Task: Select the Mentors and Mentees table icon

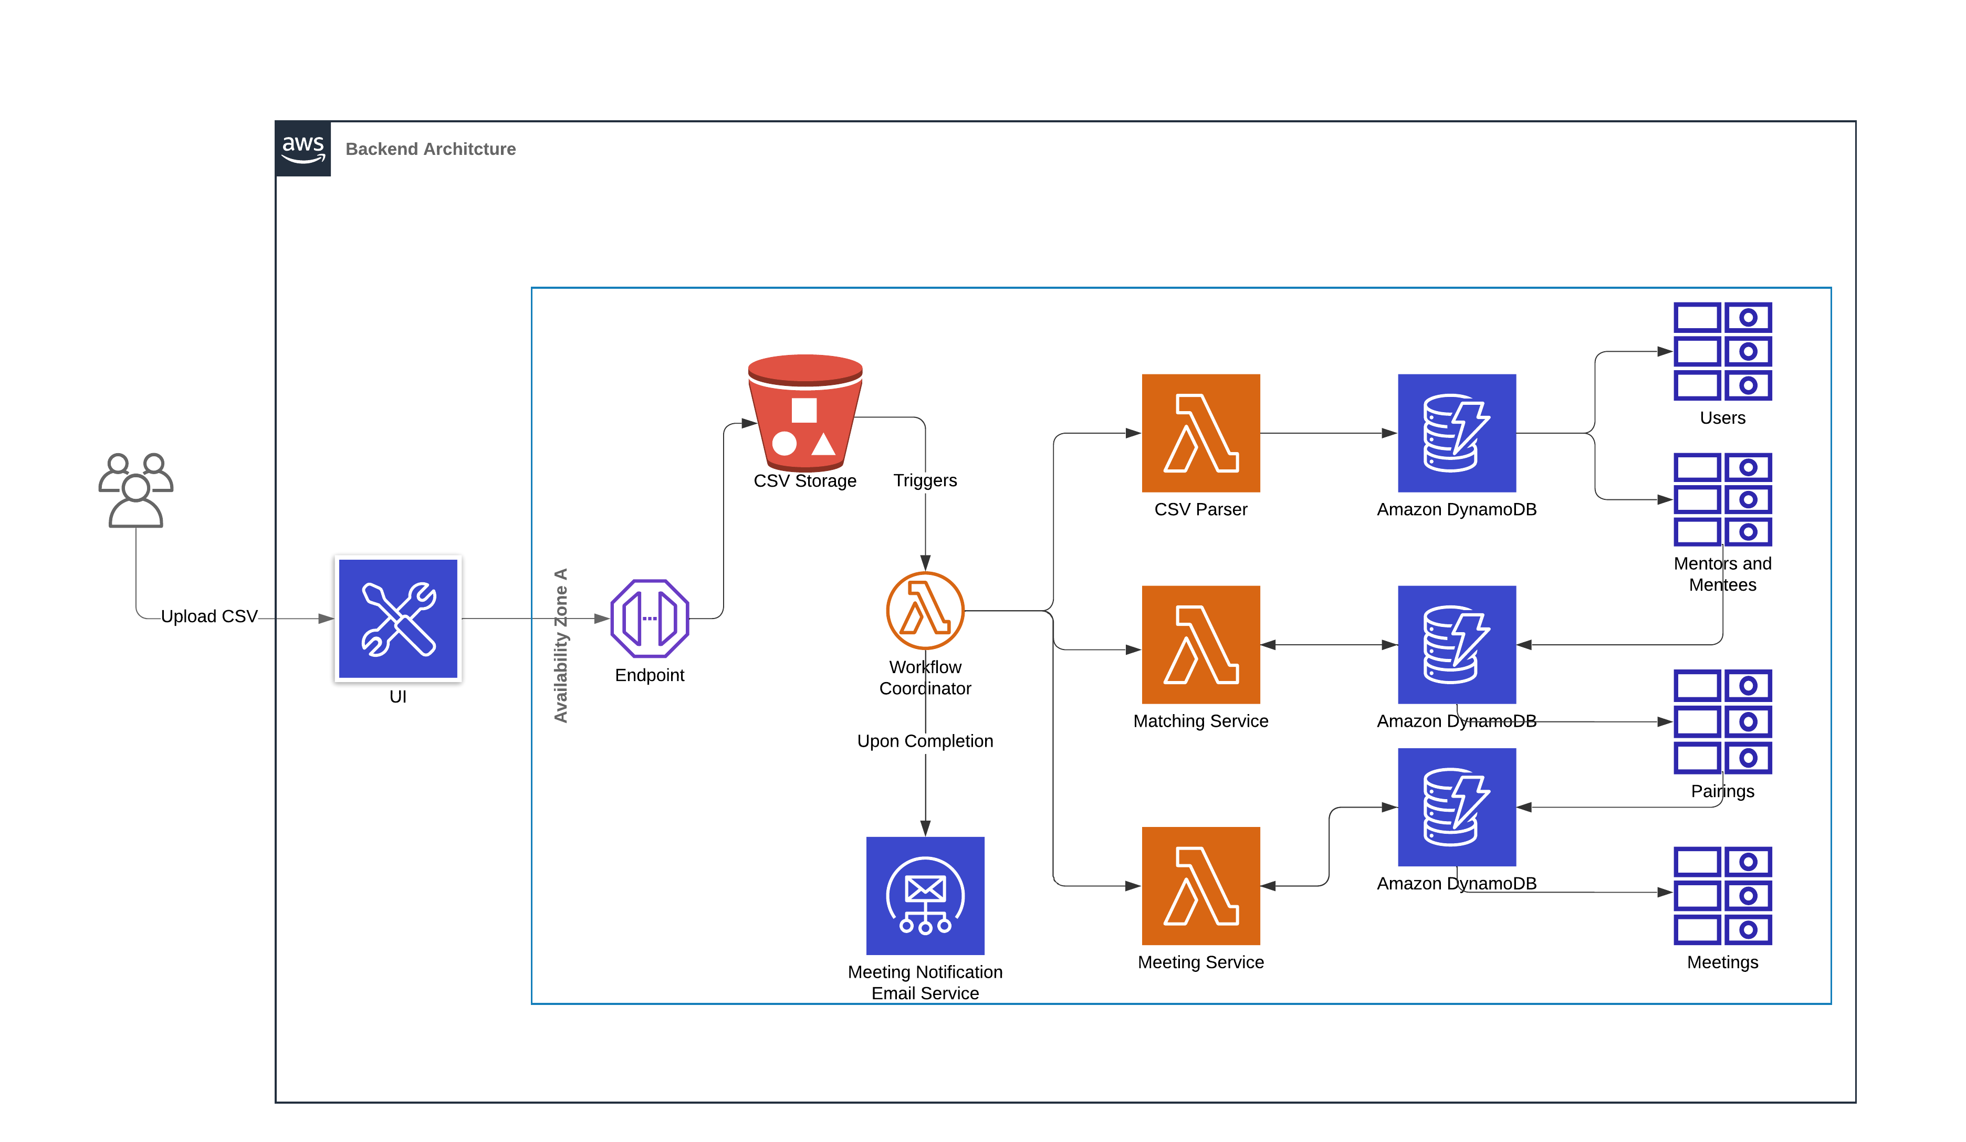Action: pos(1722,499)
